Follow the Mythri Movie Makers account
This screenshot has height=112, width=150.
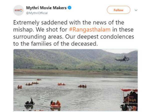[x=118, y=10]
